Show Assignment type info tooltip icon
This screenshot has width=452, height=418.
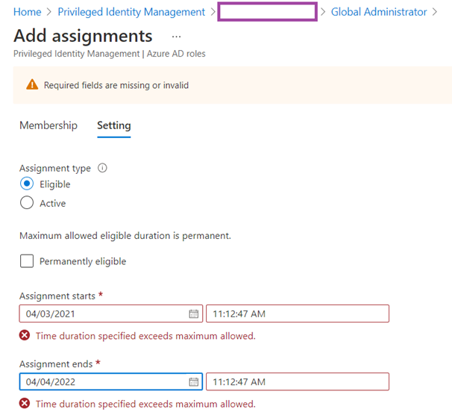(102, 168)
